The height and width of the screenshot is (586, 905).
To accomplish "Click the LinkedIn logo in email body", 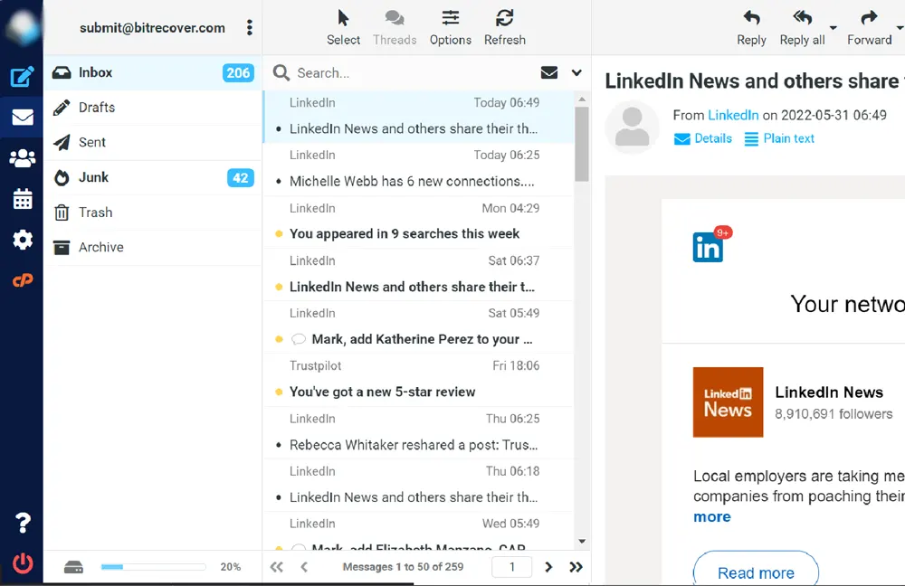I will pos(709,248).
